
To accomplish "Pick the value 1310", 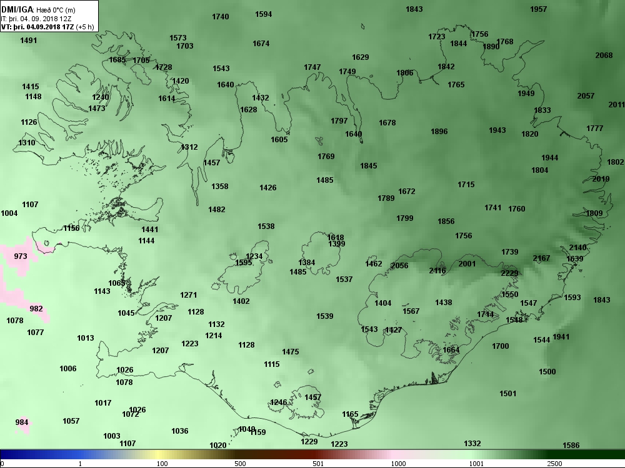I will [27, 142].
